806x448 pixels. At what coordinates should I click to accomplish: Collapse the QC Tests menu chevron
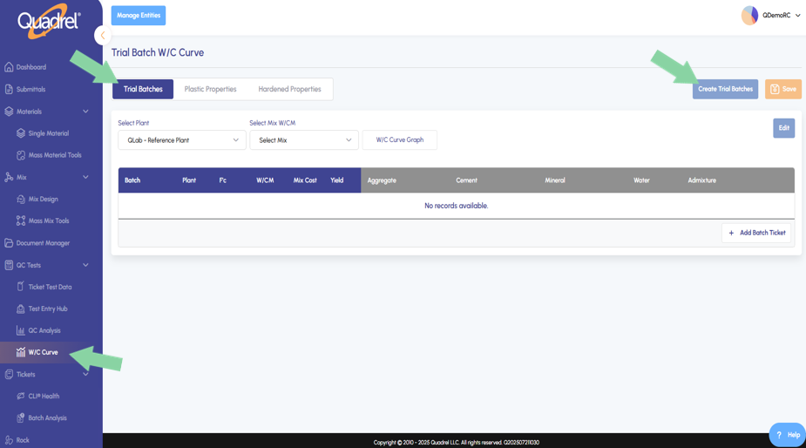click(x=85, y=265)
